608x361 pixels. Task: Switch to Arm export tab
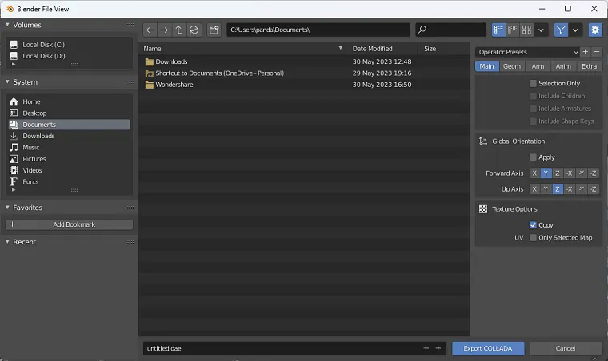[x=538, y=66]
